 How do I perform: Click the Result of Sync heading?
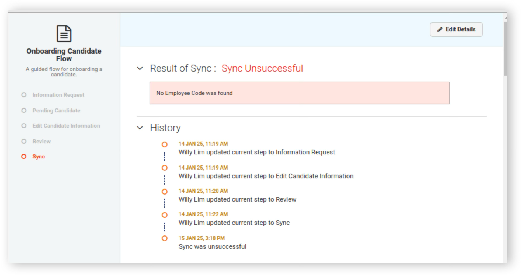183,68
